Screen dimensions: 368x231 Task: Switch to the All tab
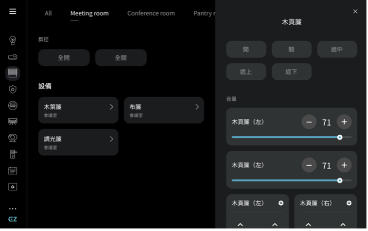point(48,13)
